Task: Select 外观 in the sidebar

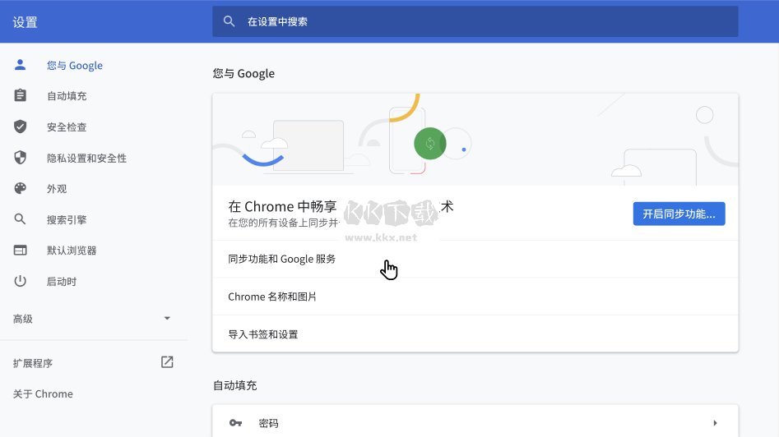Action: pyautogui.click(x=57, y=188)
